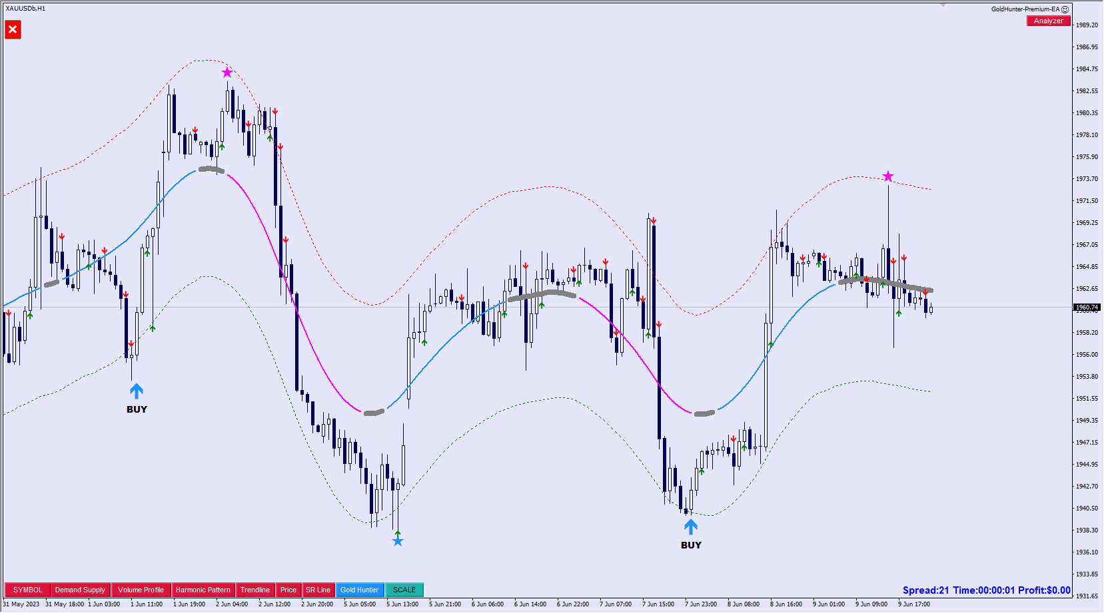Viewport: 1104px width, 613px height.
Task: Click the 31 May 2023 date label
Action: pyautogui.click(x=21, y=604)
